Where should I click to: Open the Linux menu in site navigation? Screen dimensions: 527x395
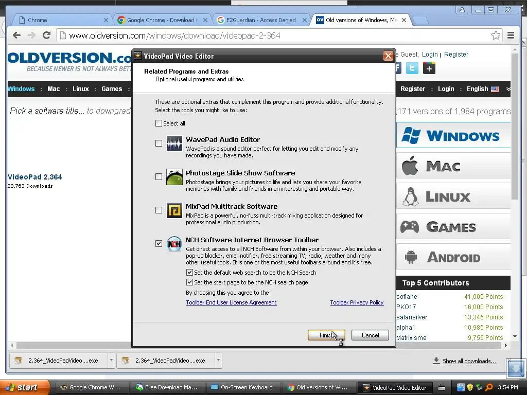pyautogui.click(x=81, y=89)
